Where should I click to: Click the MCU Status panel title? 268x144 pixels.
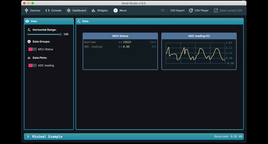pos(120,36)
